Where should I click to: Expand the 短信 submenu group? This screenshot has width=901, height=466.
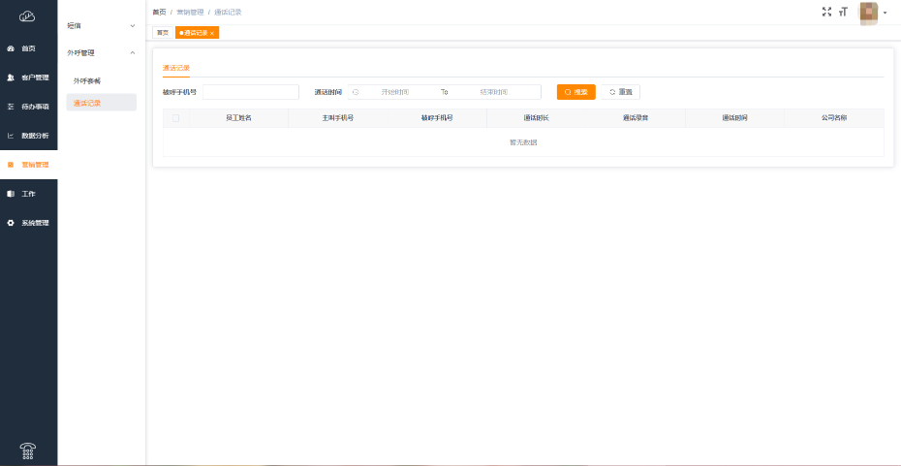pyautogui.click(x=102, y=25)
